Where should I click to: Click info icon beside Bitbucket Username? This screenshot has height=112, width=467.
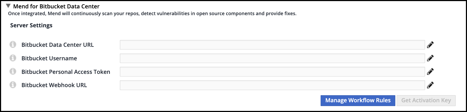13,58
